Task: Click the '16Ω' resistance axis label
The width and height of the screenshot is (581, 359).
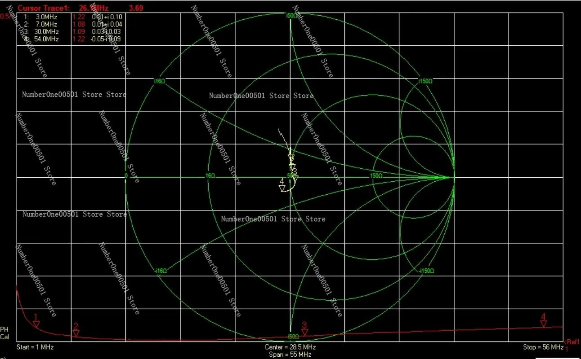Action: [x=210, y=176]
